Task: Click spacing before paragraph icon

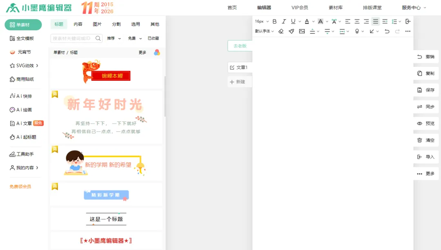Action: point(312,31)
